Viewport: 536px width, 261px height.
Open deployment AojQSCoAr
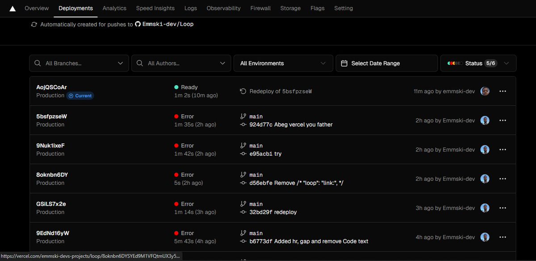(x=52, y=87)
